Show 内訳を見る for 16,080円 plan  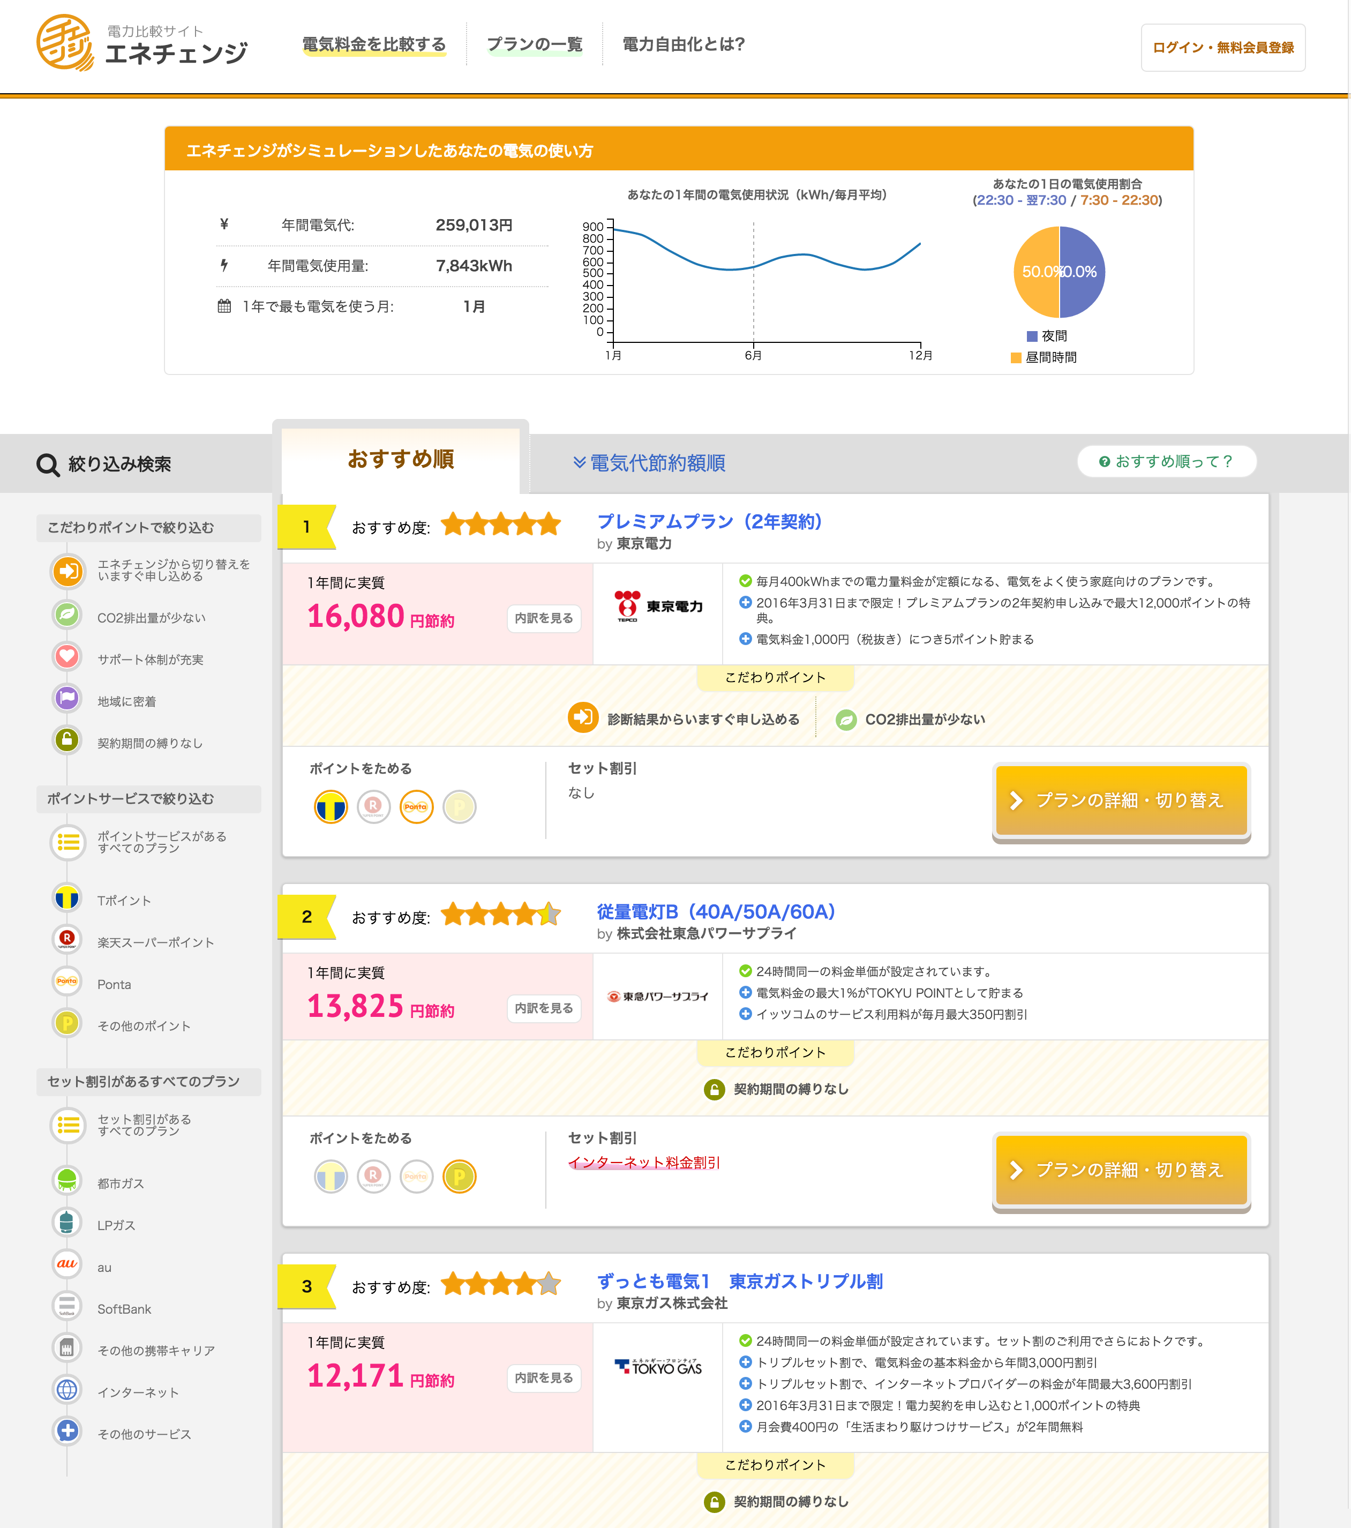(544, 618)
